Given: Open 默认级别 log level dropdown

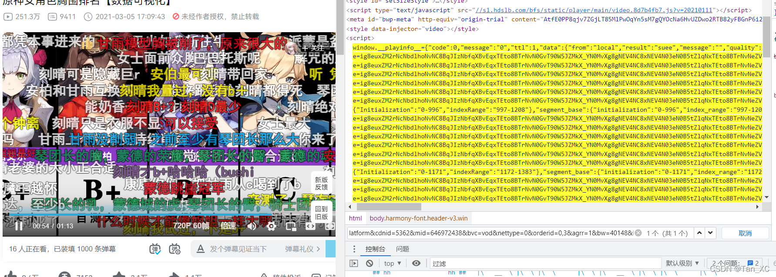Looking at the screenshot, I should 682,264.
